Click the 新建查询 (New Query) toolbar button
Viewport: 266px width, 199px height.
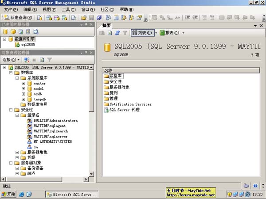coord(19,18)
